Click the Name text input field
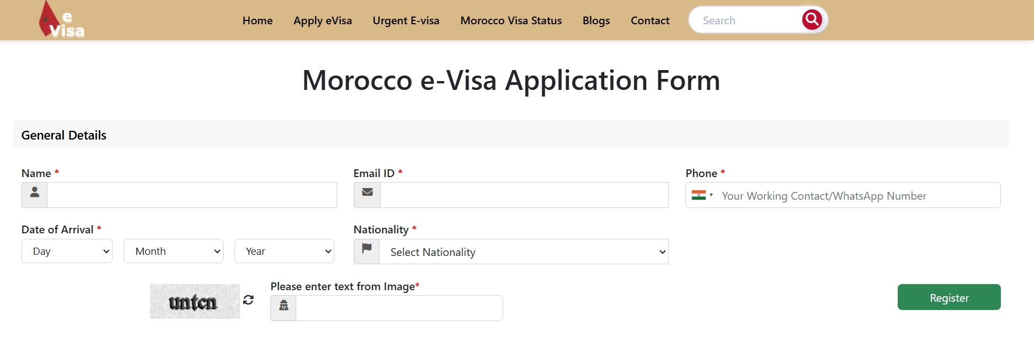1034x342 pixels. (x=192, y=195)
